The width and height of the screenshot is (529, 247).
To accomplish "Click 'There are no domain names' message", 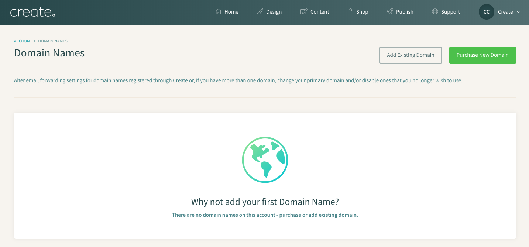I will pyautogui.click(x=265, y=215).
